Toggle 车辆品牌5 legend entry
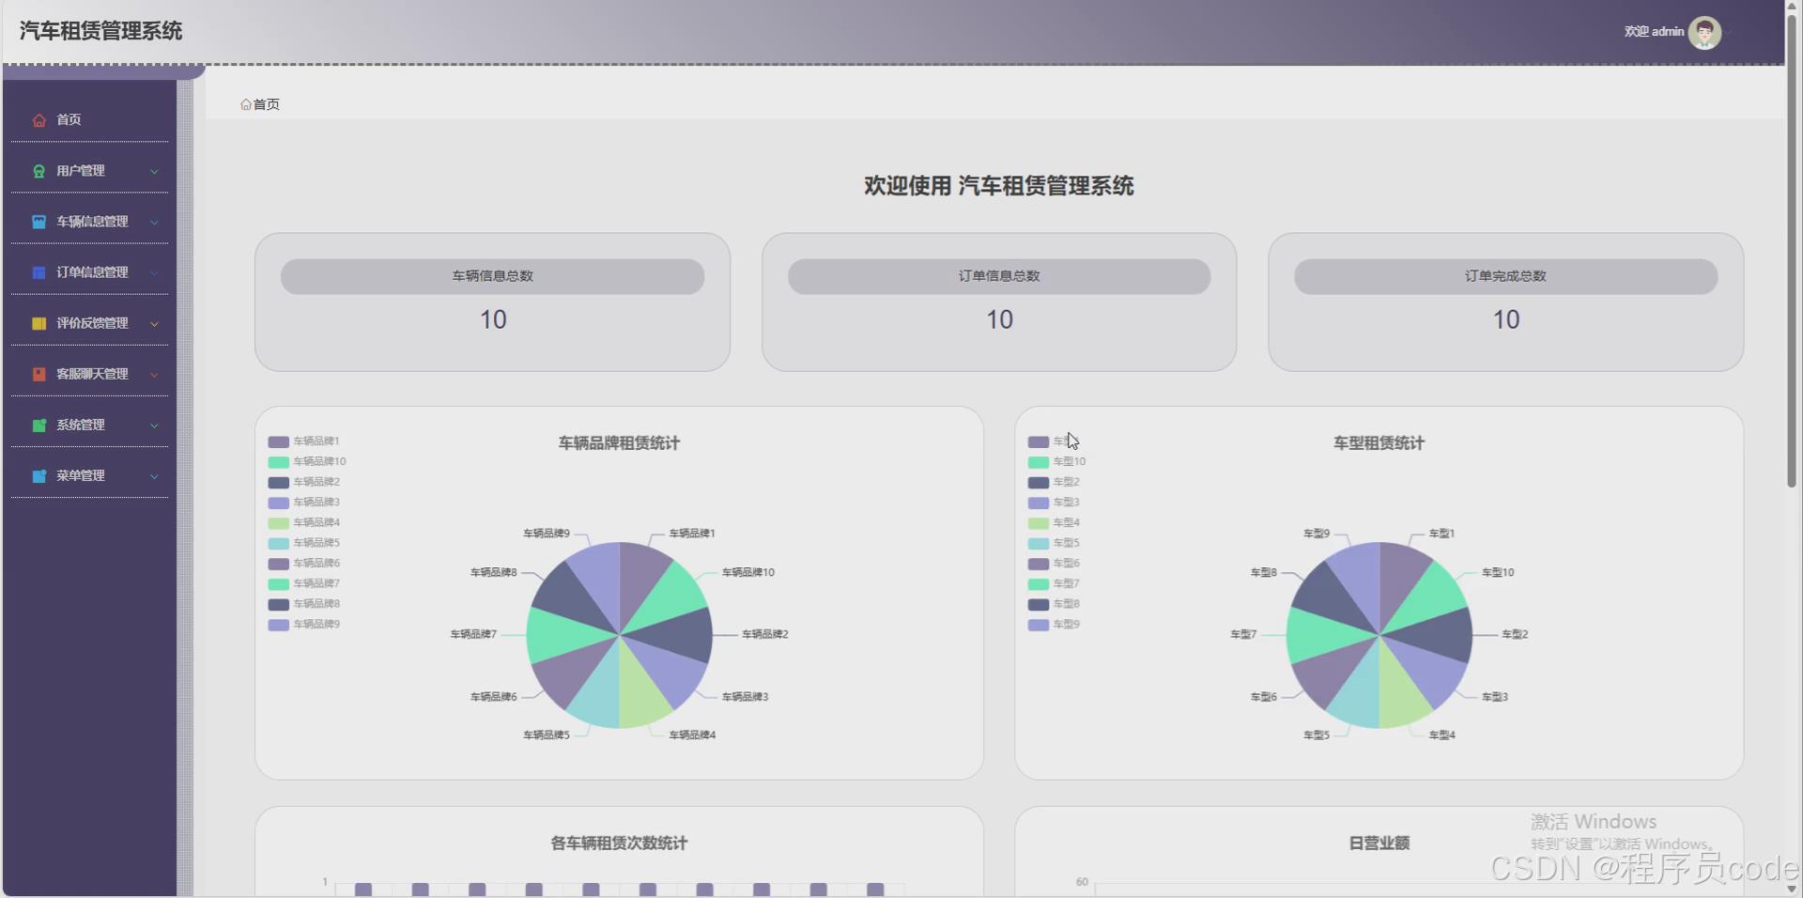This screenshot has width=1803, height=898. click(x=303, y=543)
